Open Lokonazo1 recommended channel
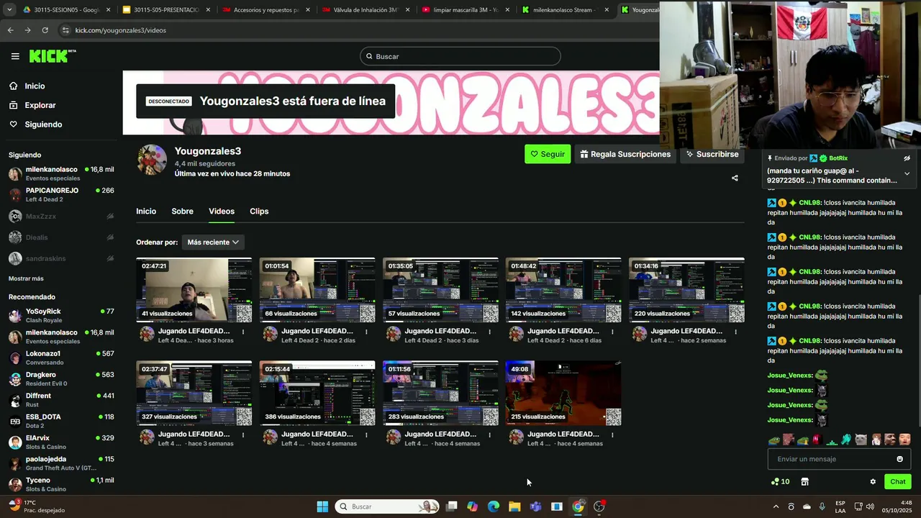 [61, 358]
